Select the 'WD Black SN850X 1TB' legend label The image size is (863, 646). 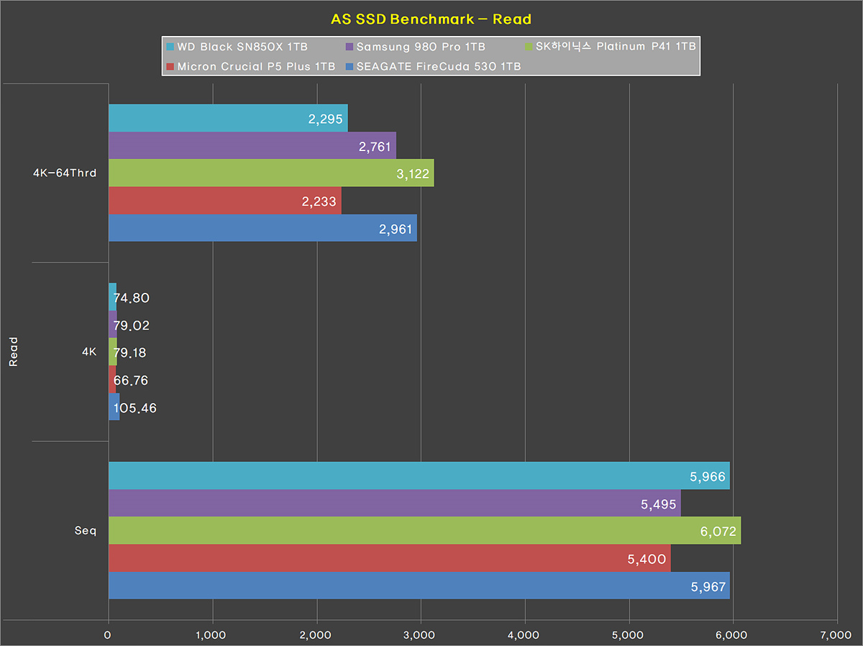[242, 47]
